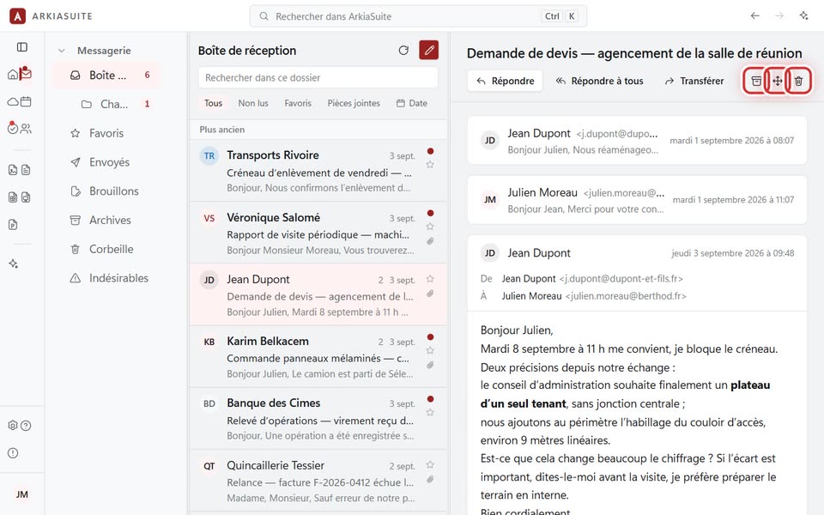Compose a new message with pencil button

(429, 50)
